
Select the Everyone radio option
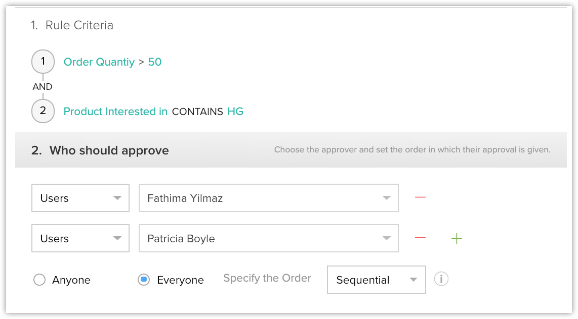point(144,280)
